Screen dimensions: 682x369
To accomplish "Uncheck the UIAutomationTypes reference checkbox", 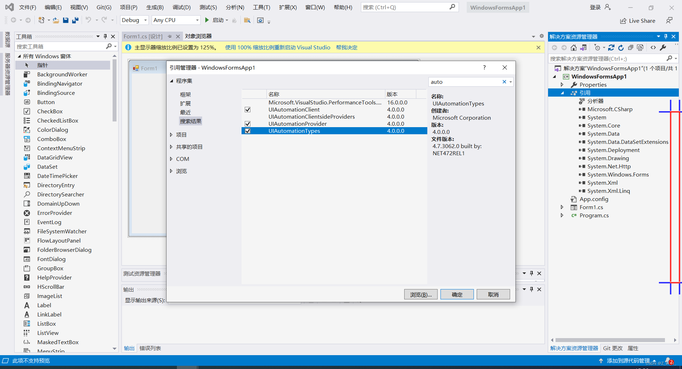I will [248, 131].
